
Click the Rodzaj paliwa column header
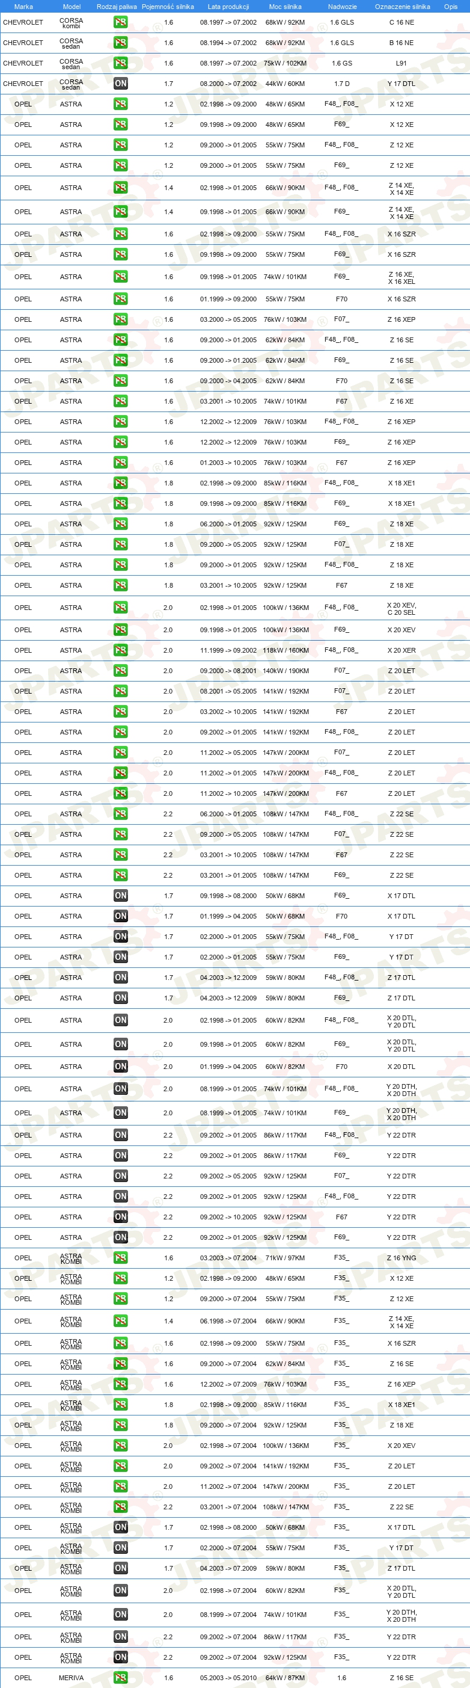pyautogui.click(x=117, y=7)
